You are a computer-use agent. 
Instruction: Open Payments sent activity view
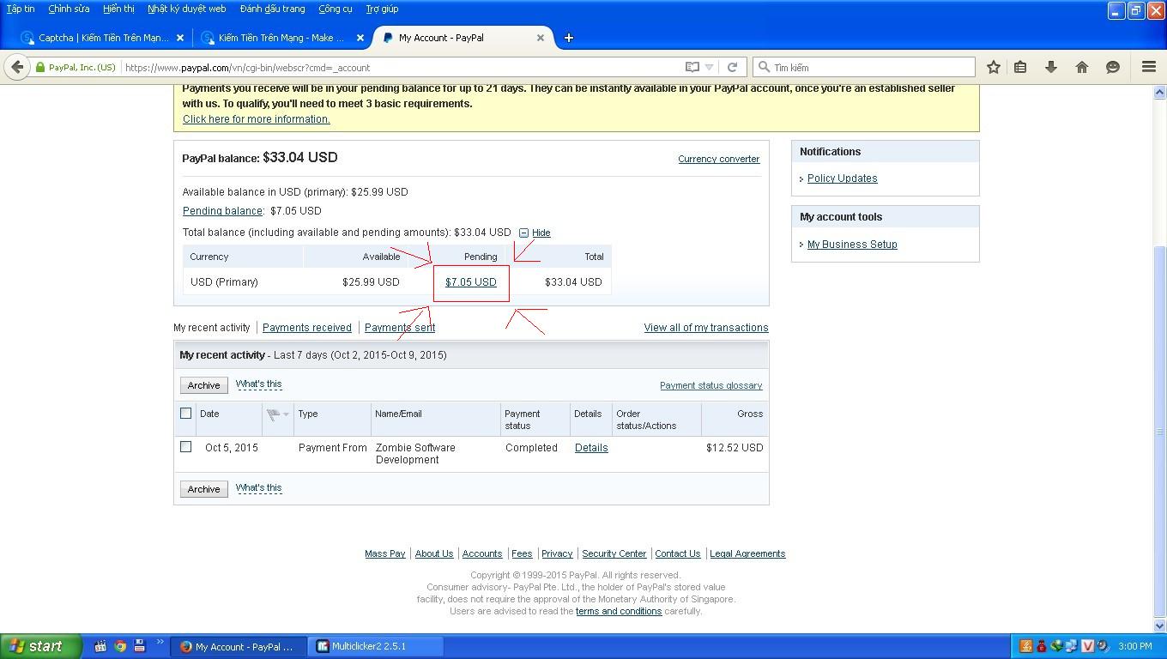[400, 328]
